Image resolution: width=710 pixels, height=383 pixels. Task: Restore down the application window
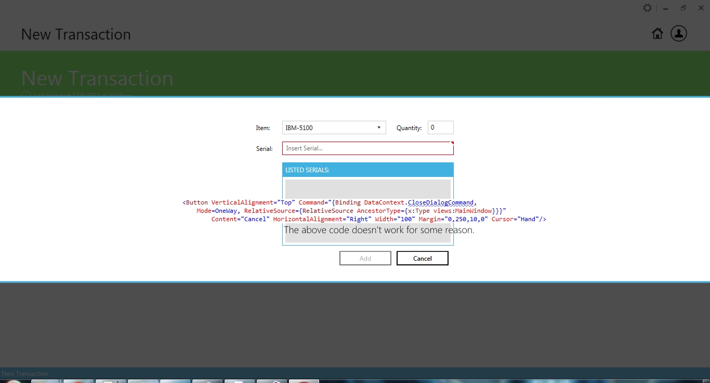coord(683,8)
